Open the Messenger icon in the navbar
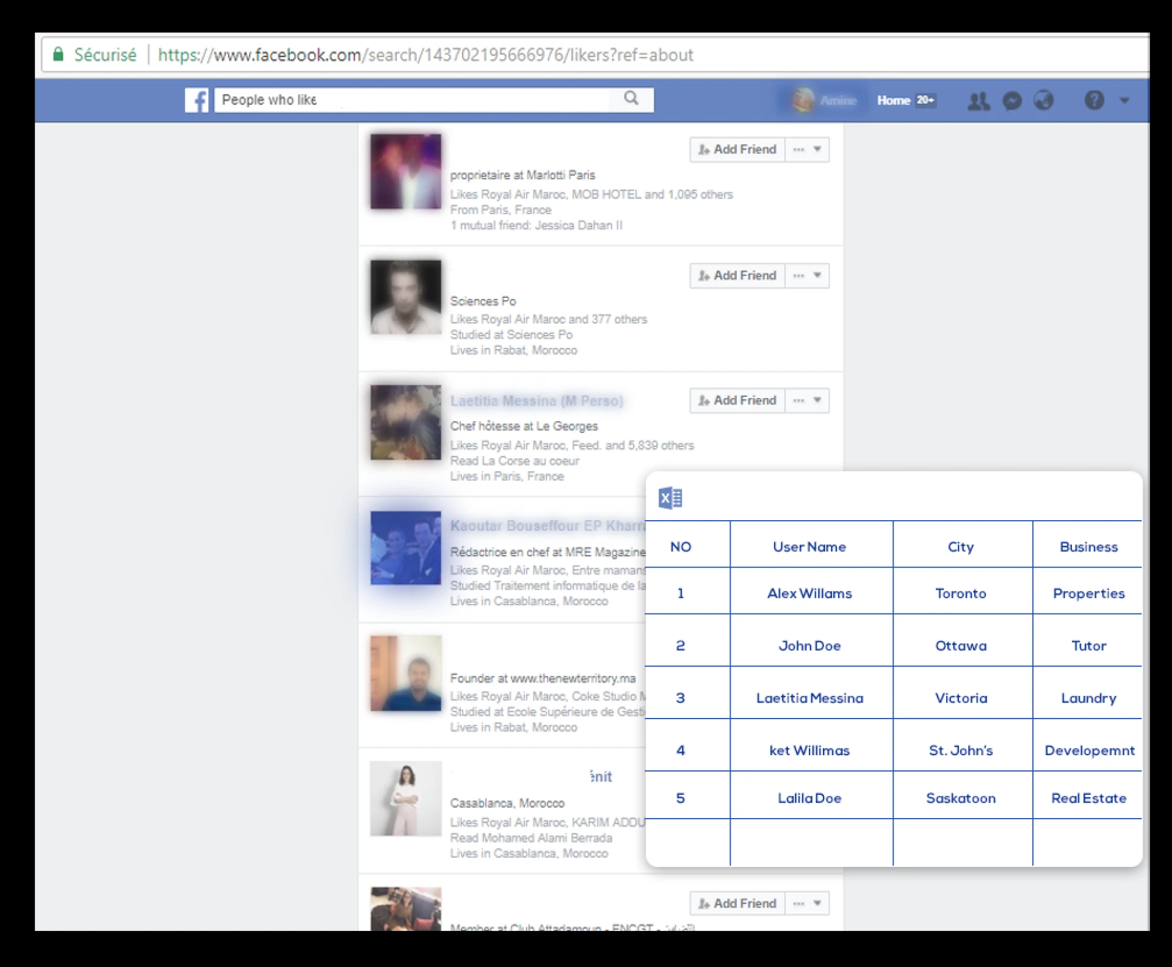The height and width of the screenshot is (967, 1172). coord(1011,101)
